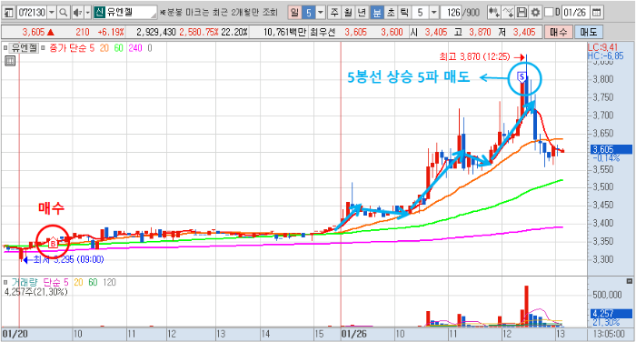
Task: Click the 고 3,870 high price value
Action: [480, 32]
